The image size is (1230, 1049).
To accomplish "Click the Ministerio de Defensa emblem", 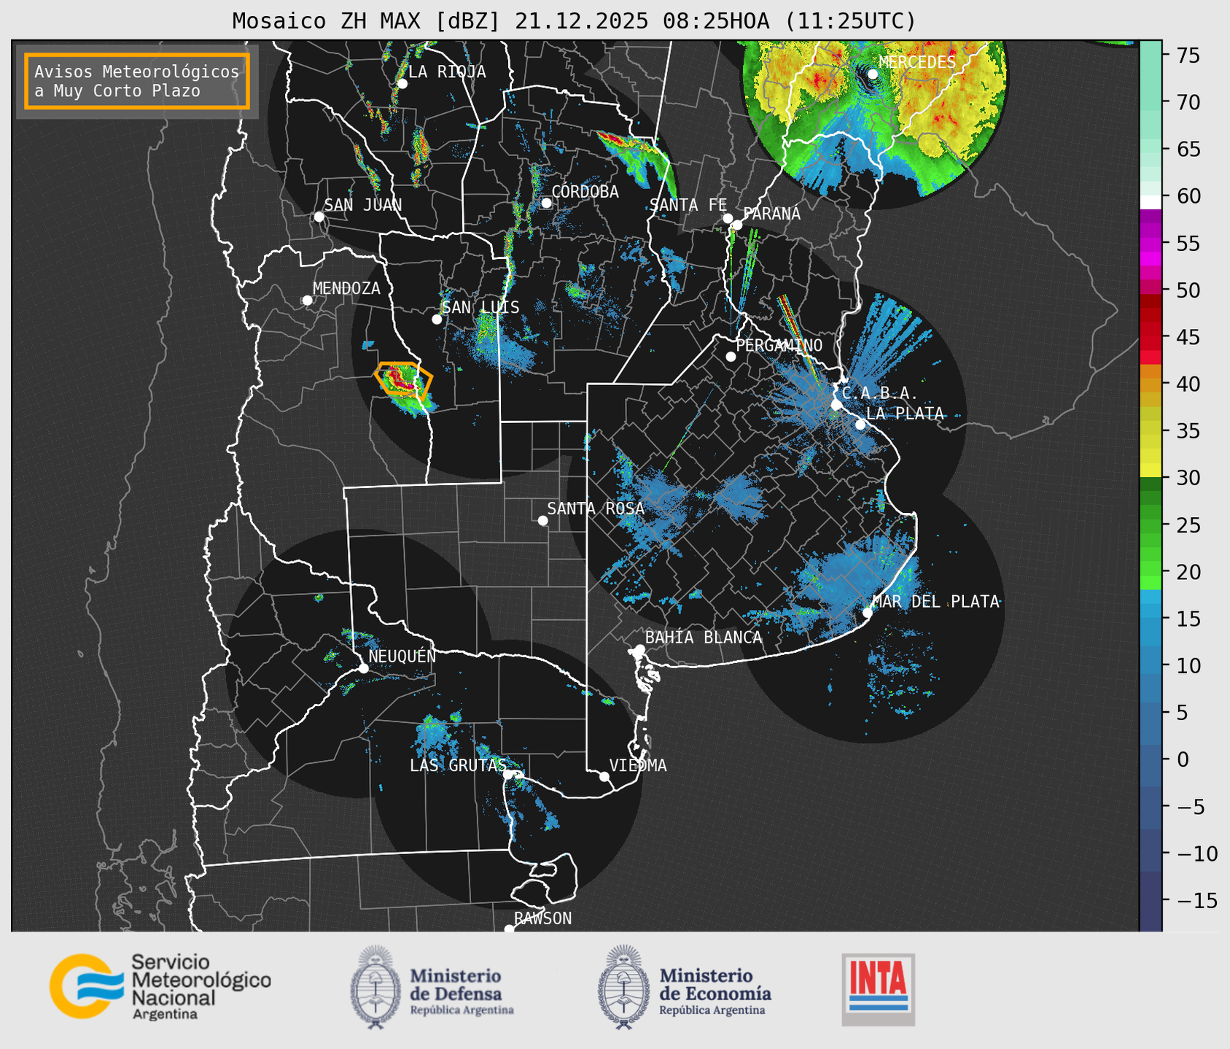I will [x=375, y=988].
